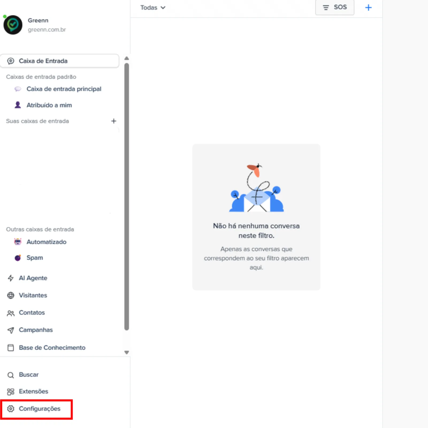Click the lightning icon for AI Agente
The image size is (428, 428).
pos(11,278)
